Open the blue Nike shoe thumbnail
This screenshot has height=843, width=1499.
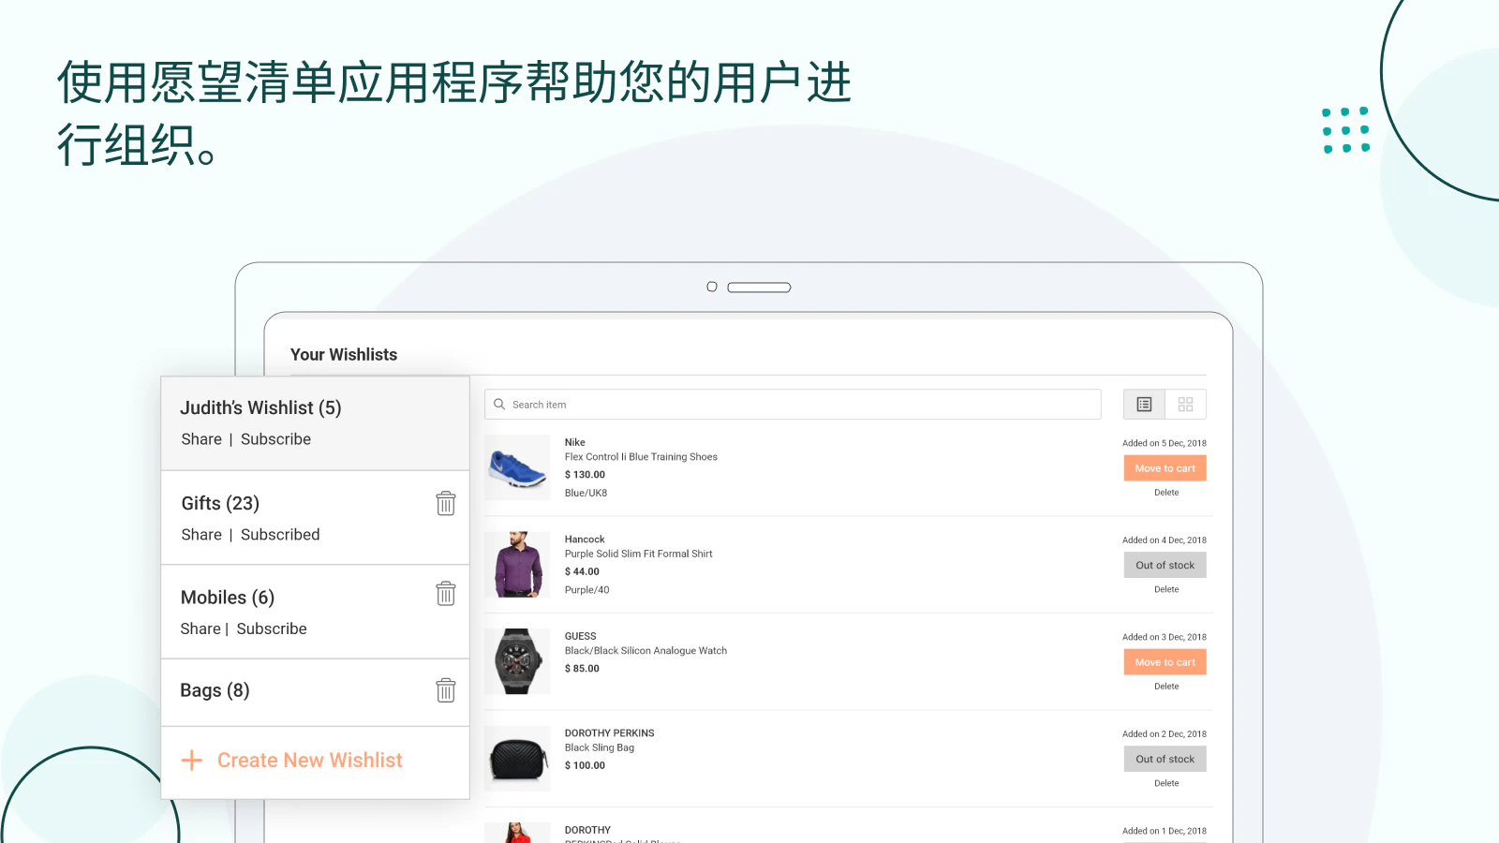click(x=517, y=467)
